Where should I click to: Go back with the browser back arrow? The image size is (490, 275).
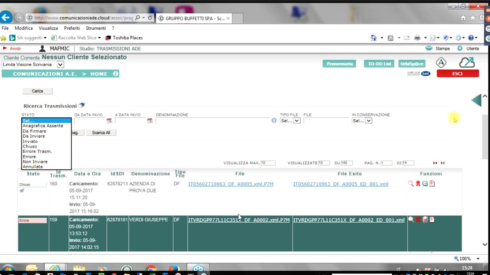(x=6, y=18)
